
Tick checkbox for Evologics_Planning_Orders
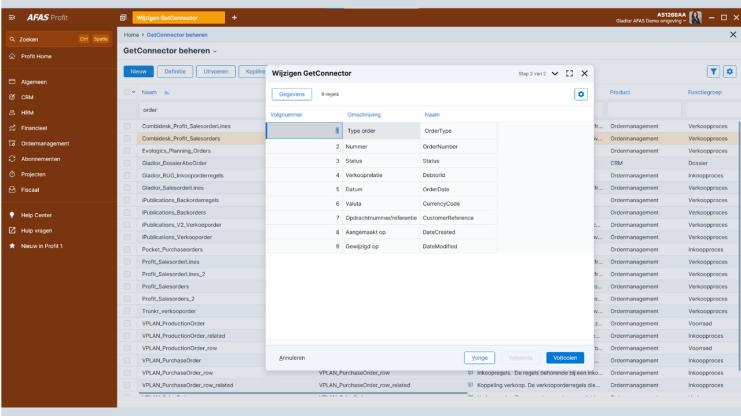127,151
